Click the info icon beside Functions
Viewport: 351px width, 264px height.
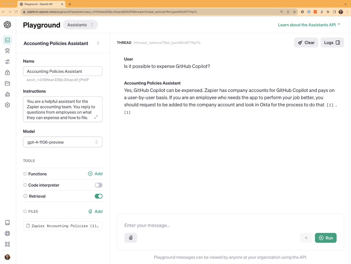(x=25, y=174)
